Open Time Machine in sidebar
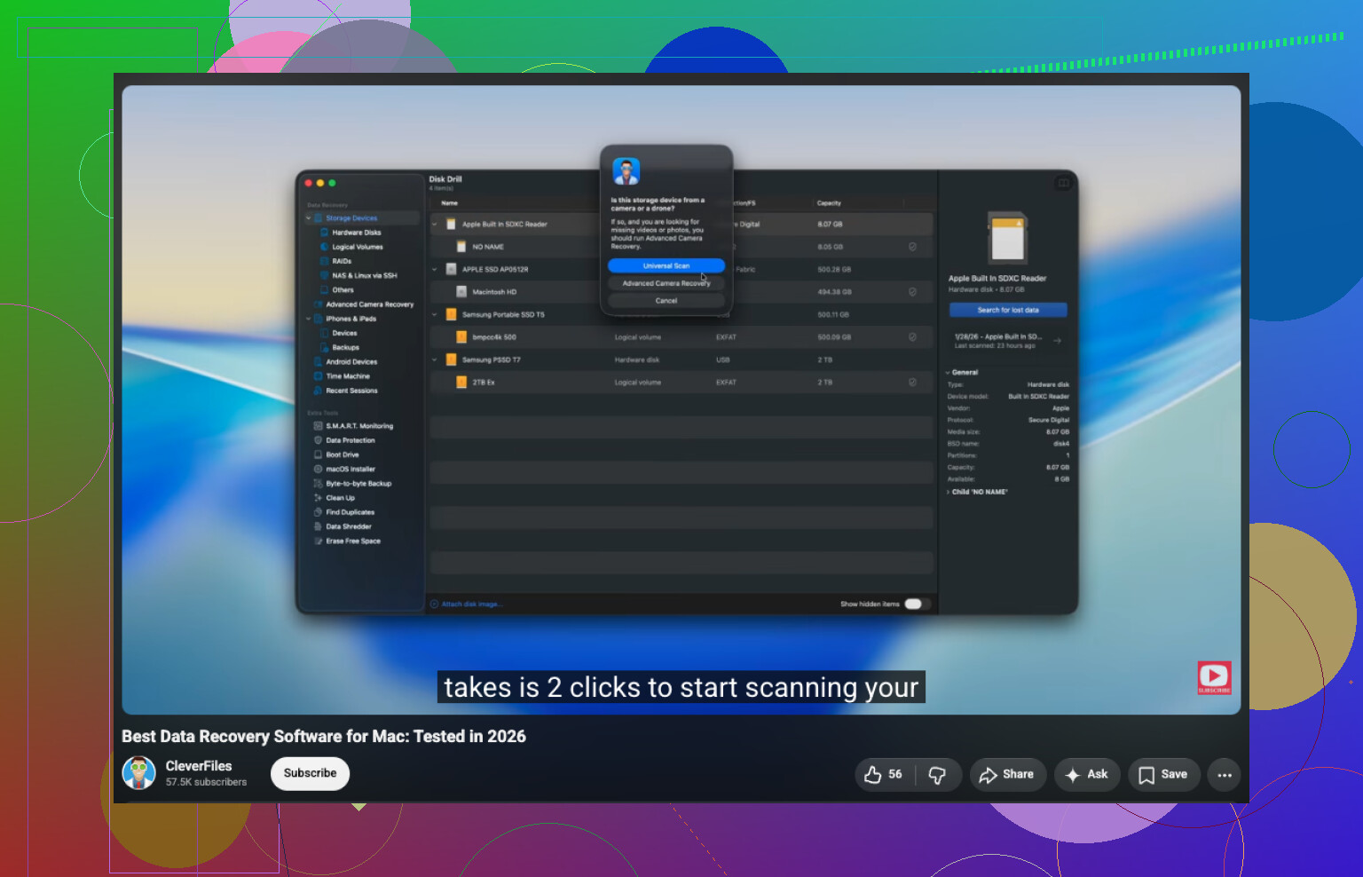Viewport: 1363px width, 877px height. (x=348, y=375)
